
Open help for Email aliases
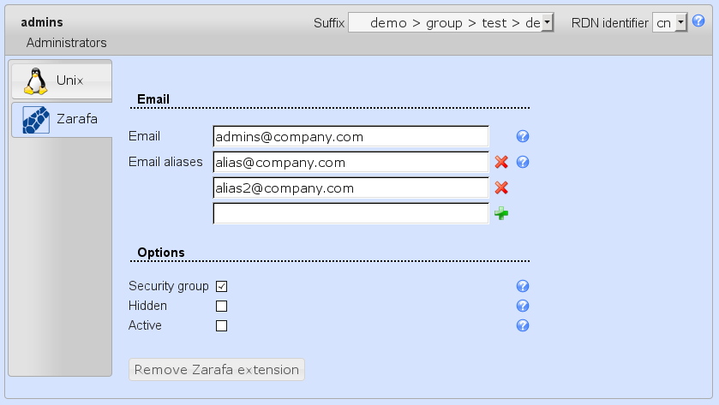click(x=522, y=162)
